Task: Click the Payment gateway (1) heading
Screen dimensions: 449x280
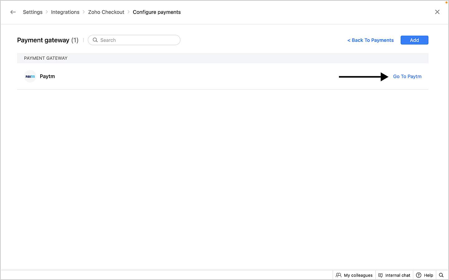Action: [48, 40]
